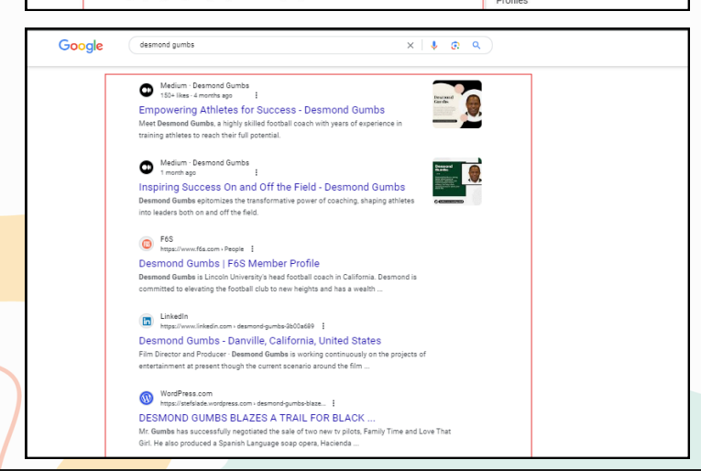Start voice search with the microphone icon
The image size is (701, 471).
pyautogui.click(x=433, y=45)
